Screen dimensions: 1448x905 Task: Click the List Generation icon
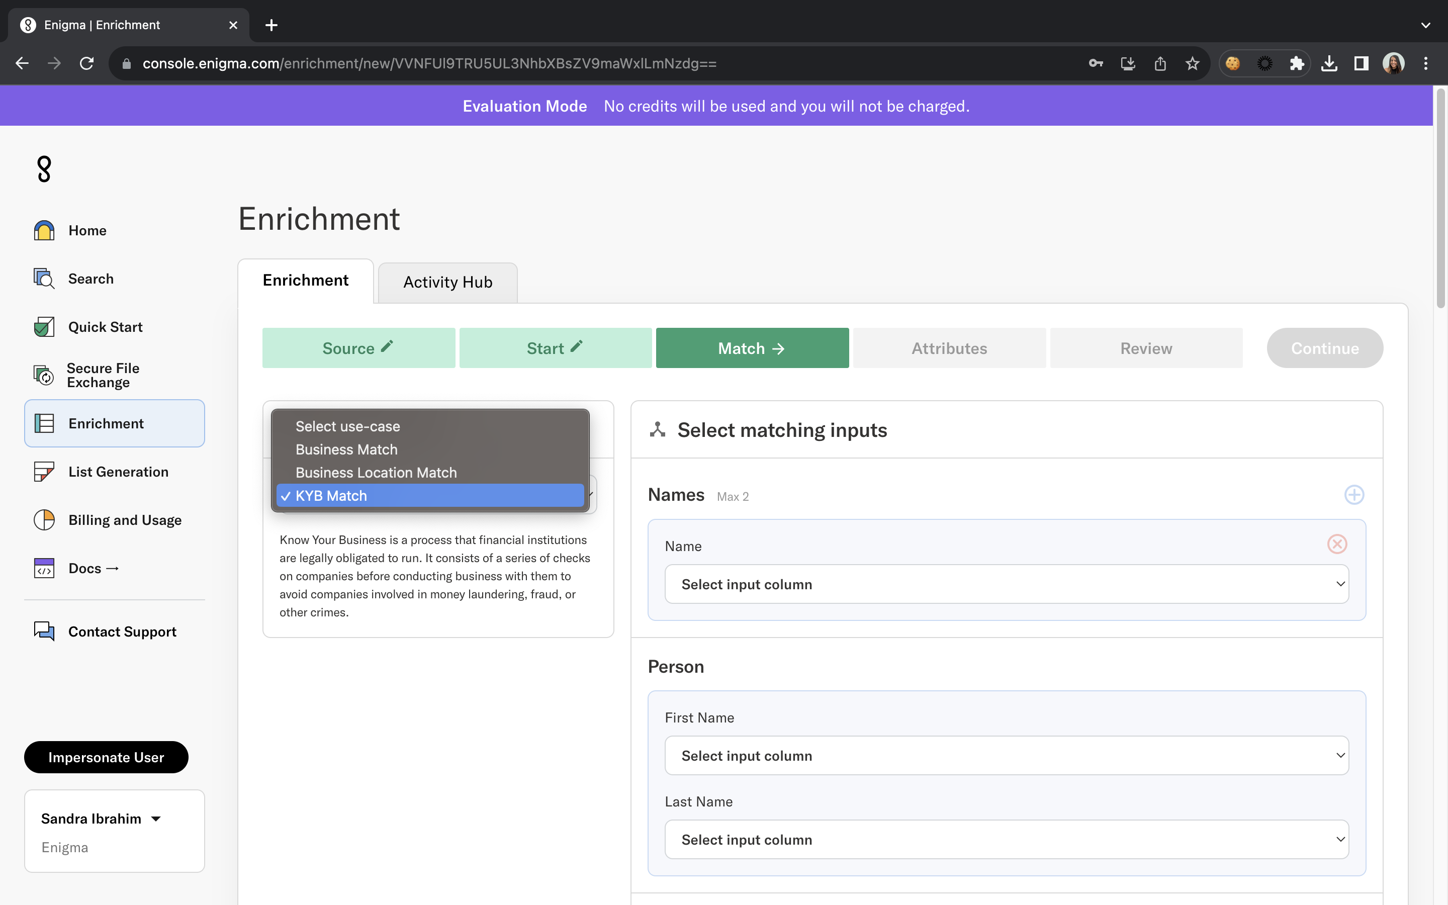click(x=44, y=472)
